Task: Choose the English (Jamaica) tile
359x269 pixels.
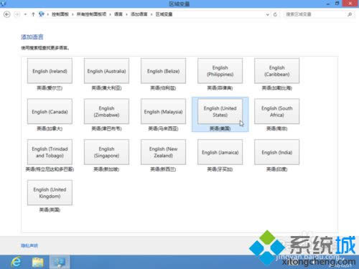Action: coord(220,152)
